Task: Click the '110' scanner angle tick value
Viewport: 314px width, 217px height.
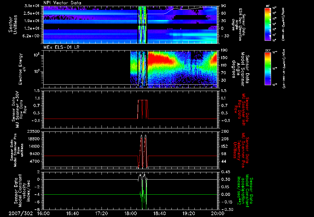Action: (x=225, y=65)
